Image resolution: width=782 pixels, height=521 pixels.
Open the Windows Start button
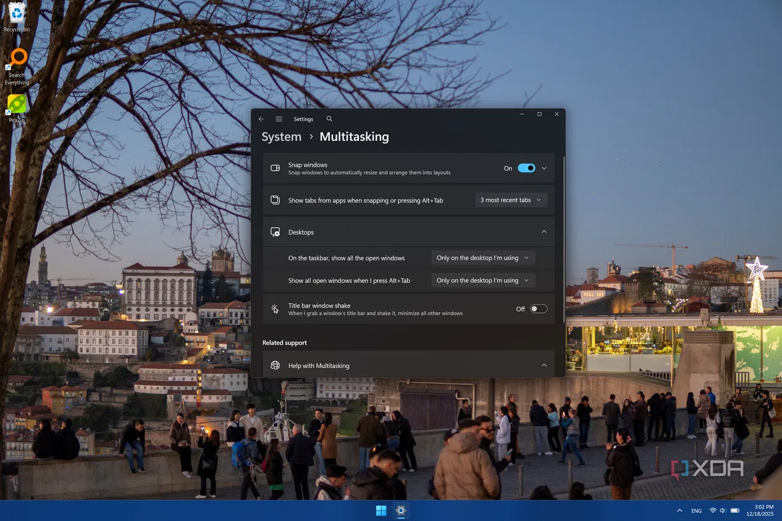(x=381, y=511)
